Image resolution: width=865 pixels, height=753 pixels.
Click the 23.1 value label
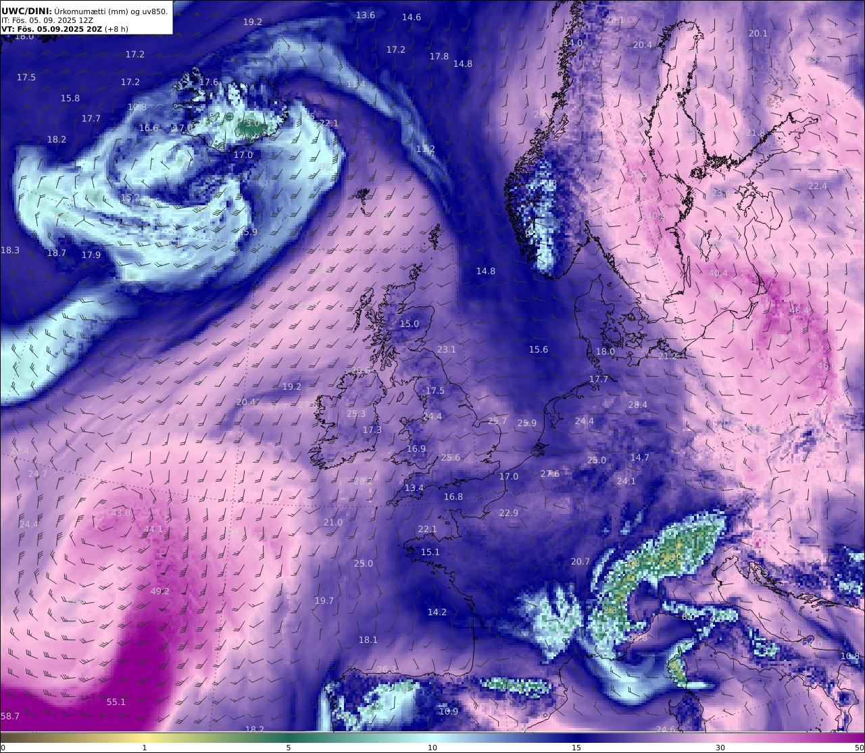pyautogui.click(x=447, y=349)
